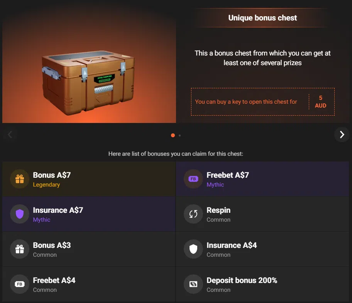Open the Freebet A$7 Mythic title
The image size is (352, 303).
point(228,175)
